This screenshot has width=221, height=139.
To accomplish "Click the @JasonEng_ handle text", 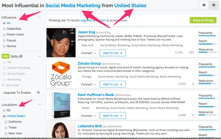I will 104,32.
